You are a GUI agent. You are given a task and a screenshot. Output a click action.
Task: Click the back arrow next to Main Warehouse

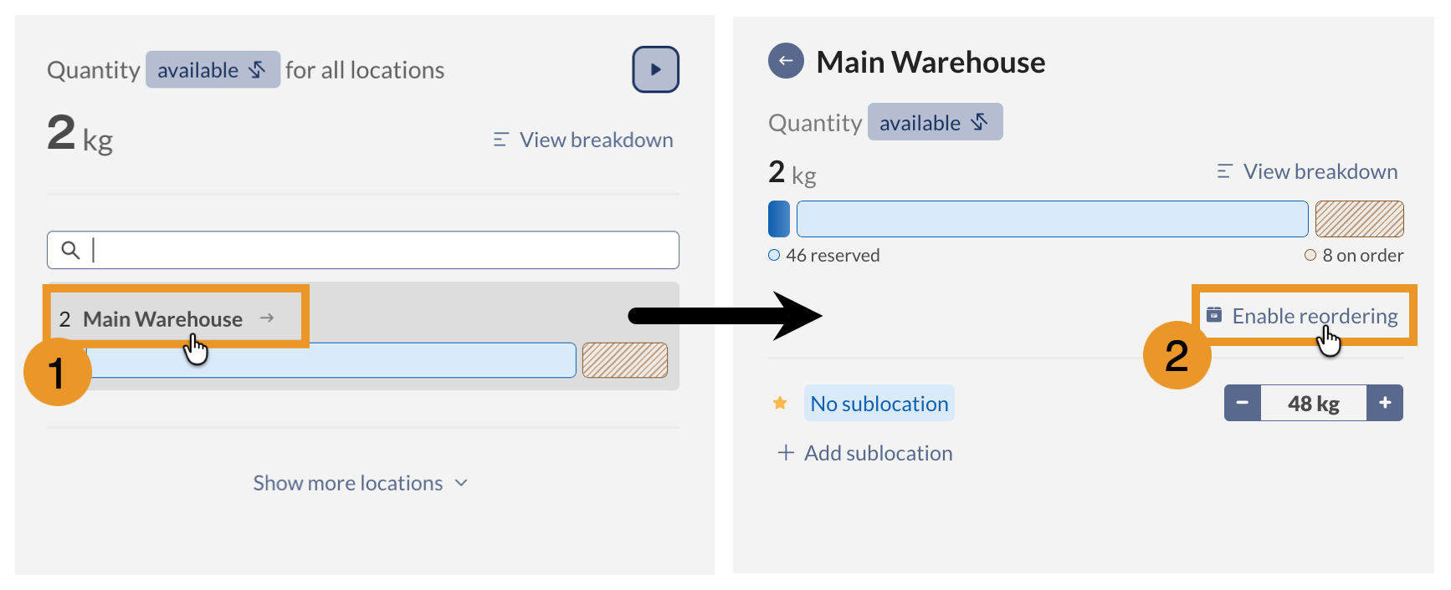(x=785, y=61)
